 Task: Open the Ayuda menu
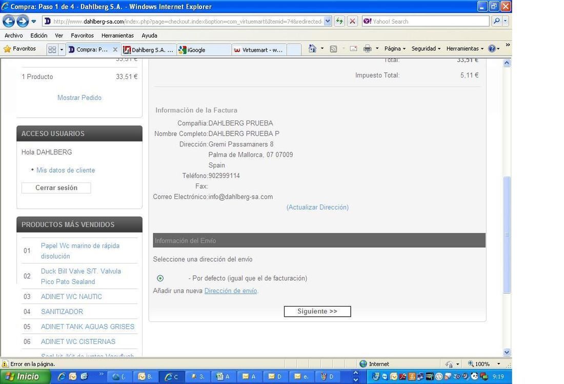[x=149, y=35]
